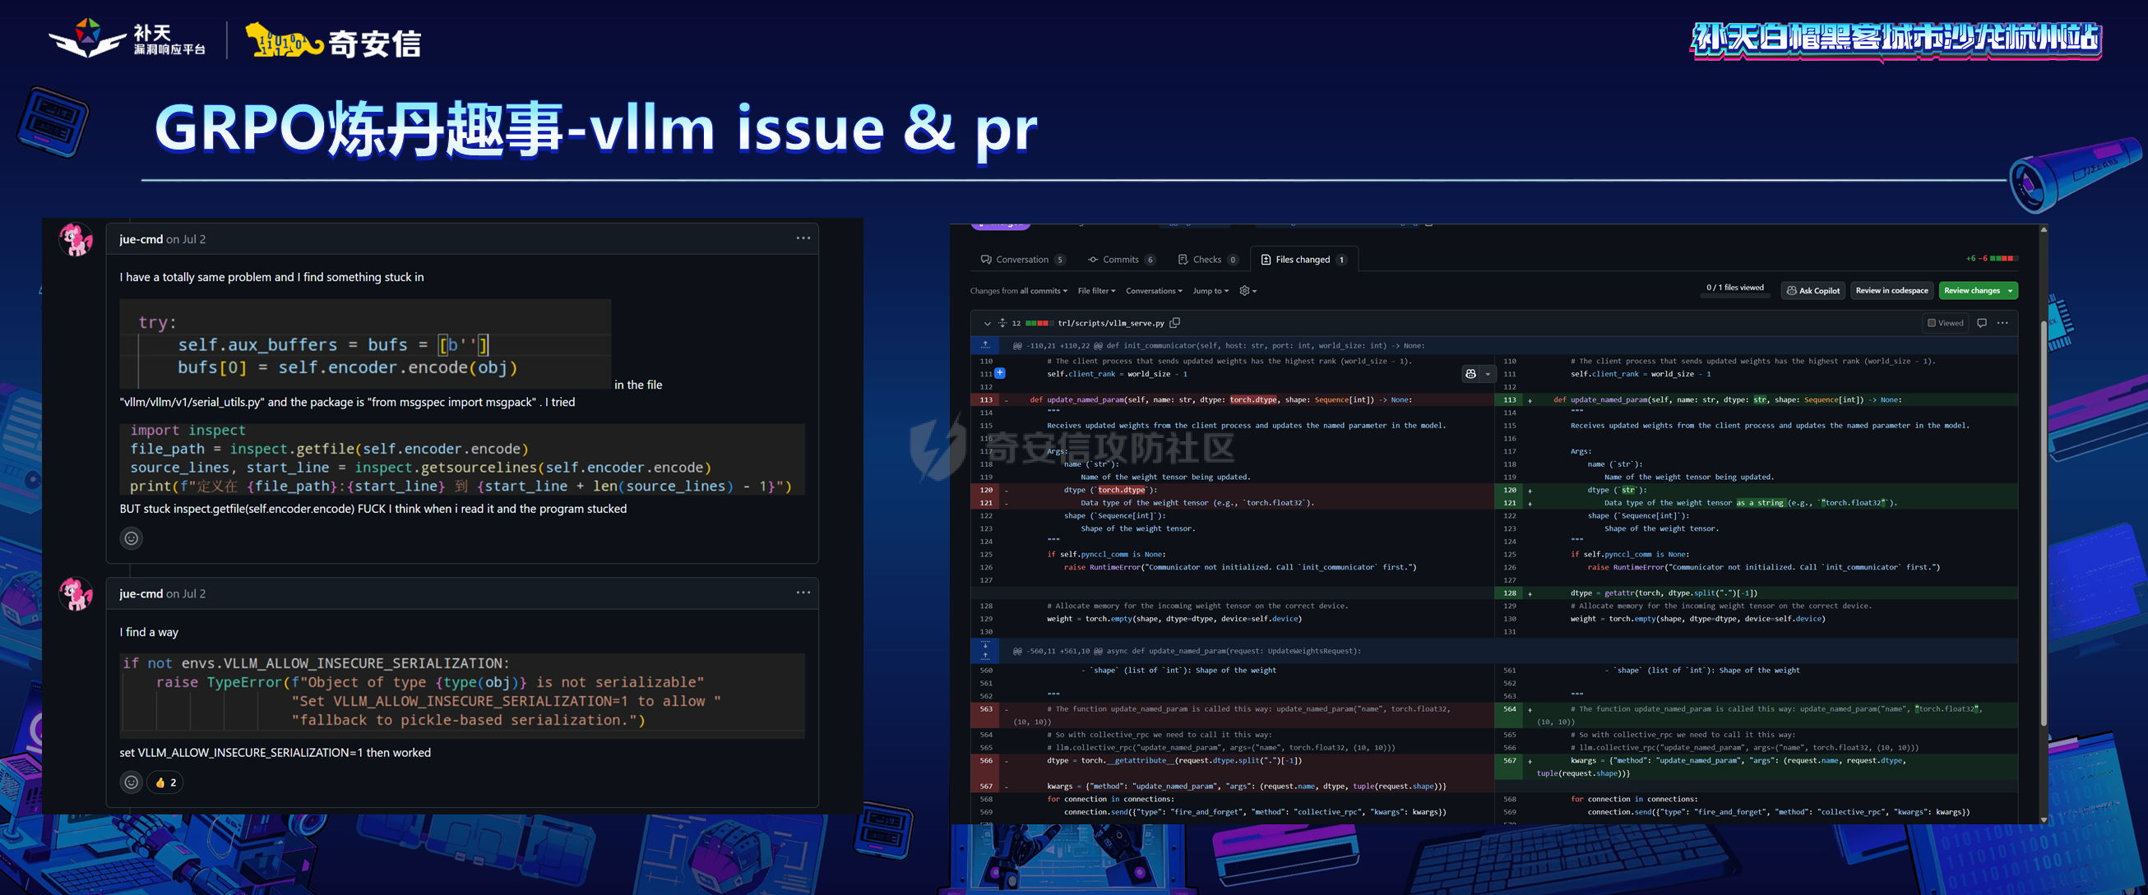2148x895 pixels.
Task: Collapse the vllm_serve.py file diff
Action: click(987, 323)
